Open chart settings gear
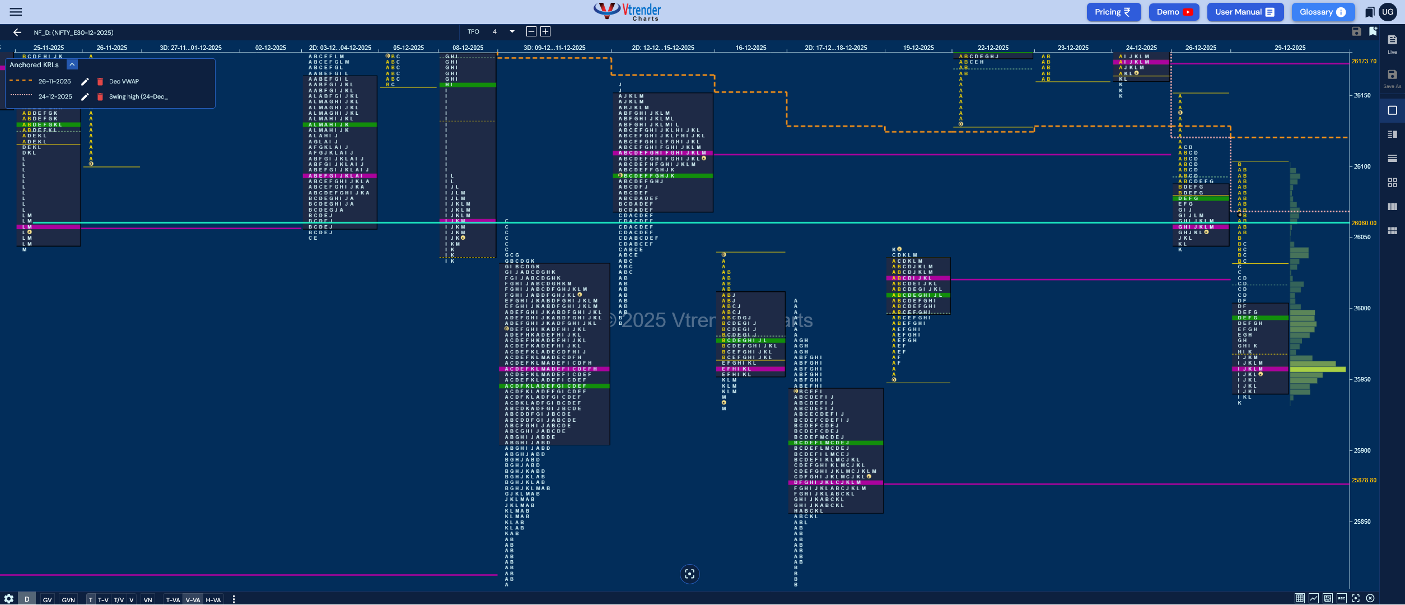Viewport: 1405px width, 605px height. 9,599
